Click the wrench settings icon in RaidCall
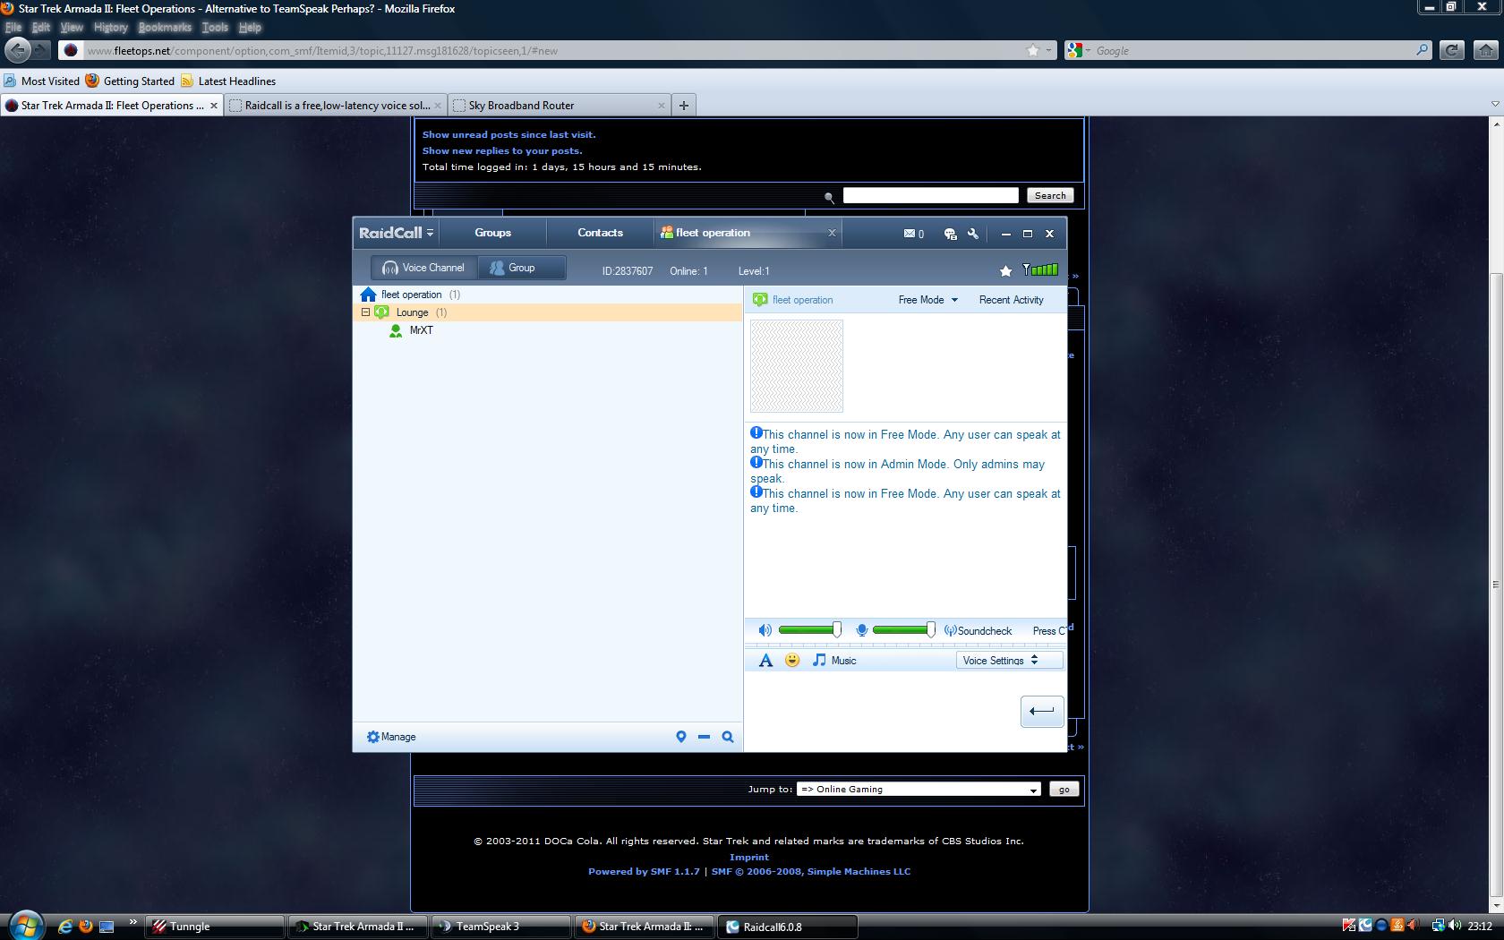The image size is (1504, 940). point(973,234)
